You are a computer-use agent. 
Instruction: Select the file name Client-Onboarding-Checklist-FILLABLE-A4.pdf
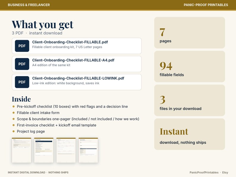pyautogui.click(x=73, y=60)
